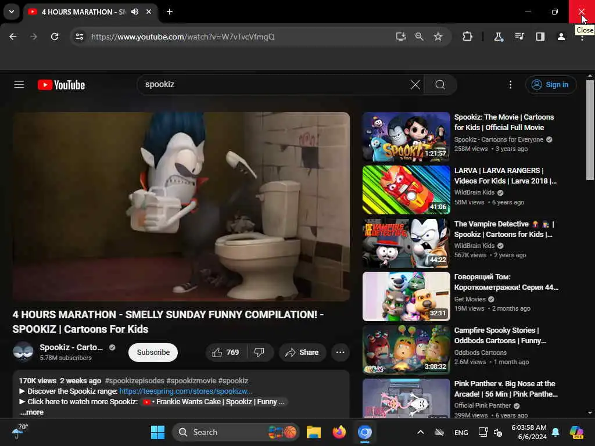Click the spookiz search input field
This screenshot has height=446, width=595.
point(275,85)
